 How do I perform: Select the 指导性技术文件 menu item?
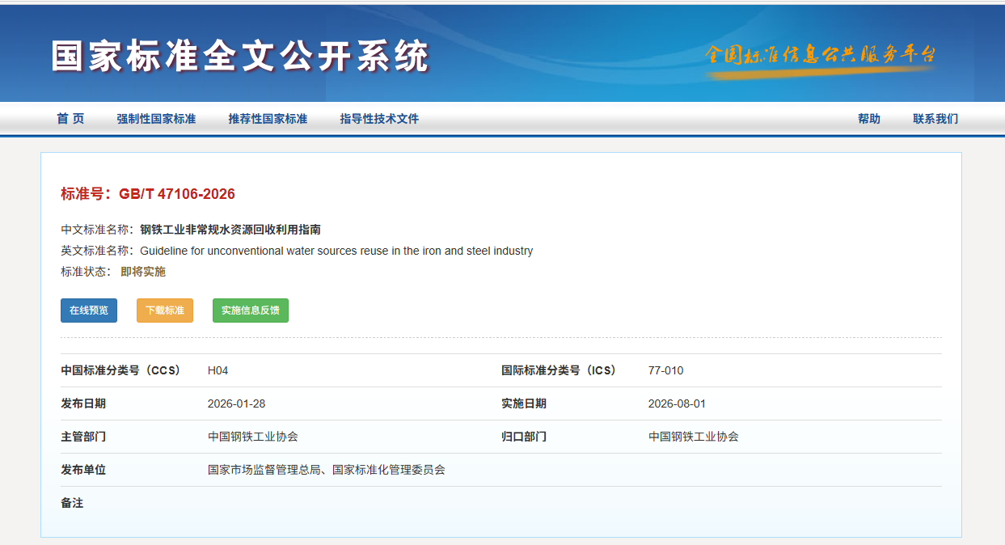pos(379,118)
